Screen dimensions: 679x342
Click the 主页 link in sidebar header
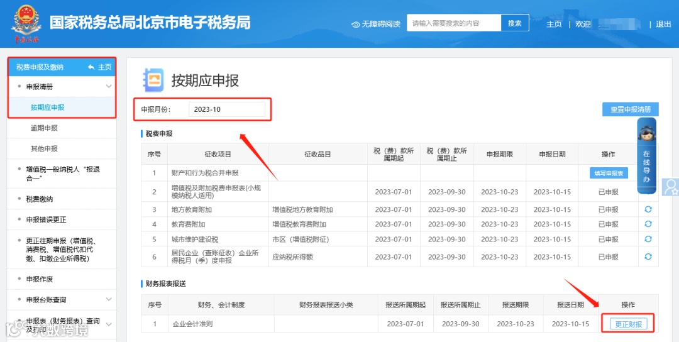105,67
